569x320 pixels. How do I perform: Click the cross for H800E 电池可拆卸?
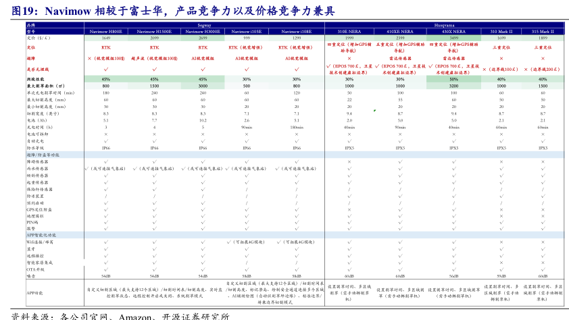pos(106,134)
